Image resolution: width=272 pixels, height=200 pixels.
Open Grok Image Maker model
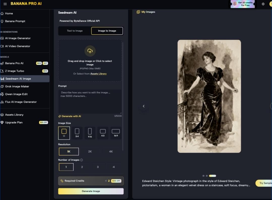click(17, 87)
